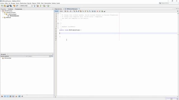179x100 pixels.
Task: Open the Navegar menu
Action: 13,3
